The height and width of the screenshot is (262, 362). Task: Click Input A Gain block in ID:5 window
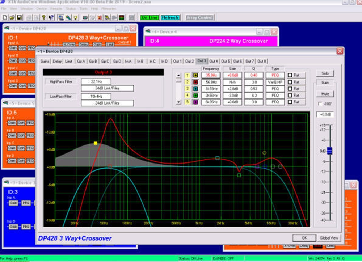coord(12,123)
